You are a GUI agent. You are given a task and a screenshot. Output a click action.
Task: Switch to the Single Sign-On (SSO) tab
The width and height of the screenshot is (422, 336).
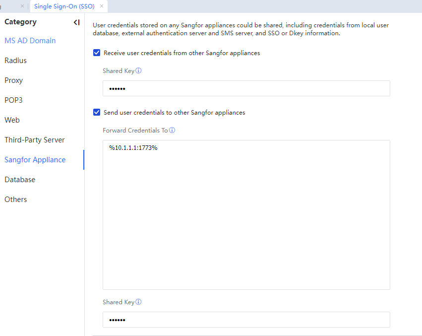tap(63, 6)
